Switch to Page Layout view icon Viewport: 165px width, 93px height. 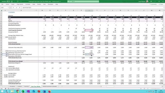tap(144, 89)
